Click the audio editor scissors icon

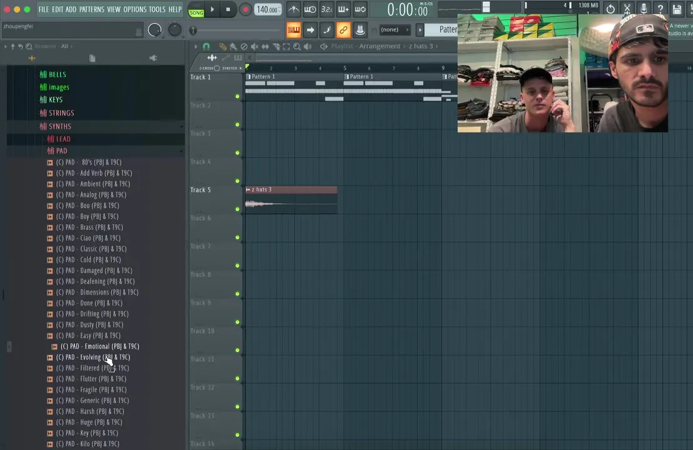coord(627,9)
